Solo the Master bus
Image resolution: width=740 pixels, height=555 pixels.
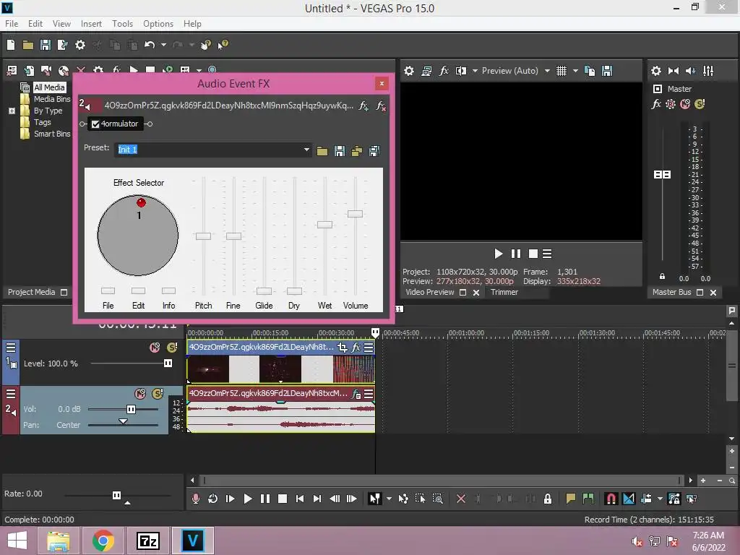point(700,104)
